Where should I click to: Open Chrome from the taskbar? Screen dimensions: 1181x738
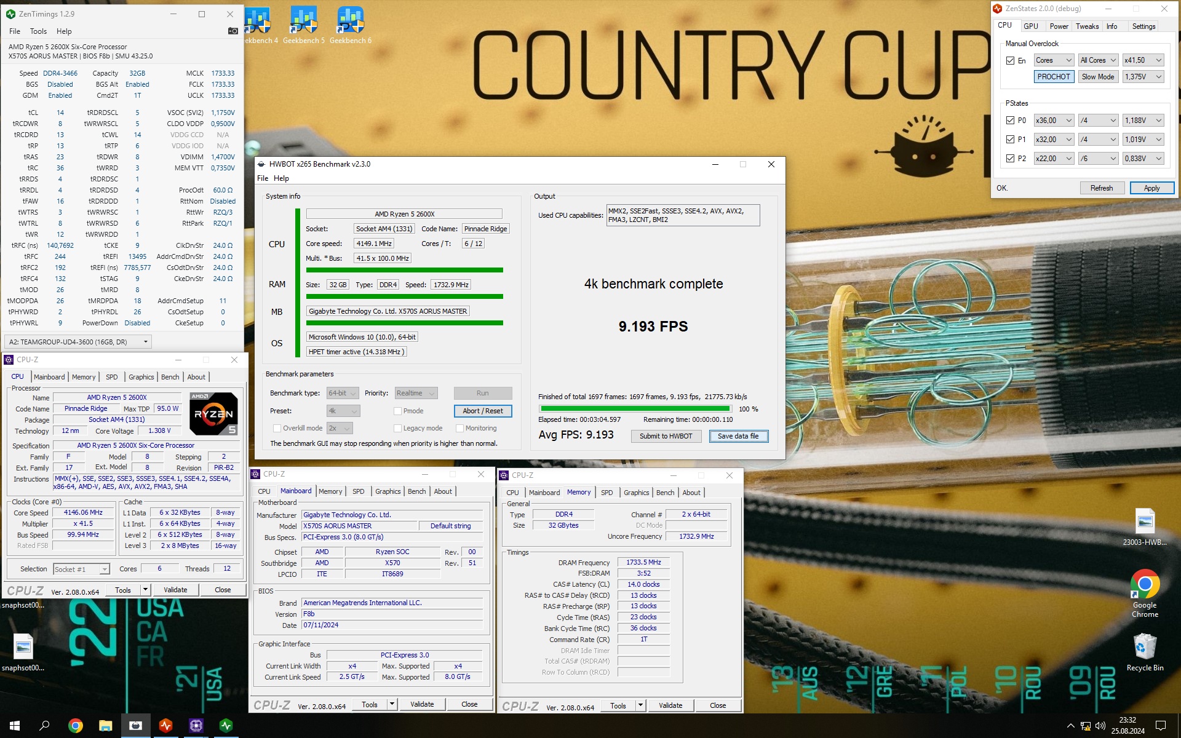[76, 726]
